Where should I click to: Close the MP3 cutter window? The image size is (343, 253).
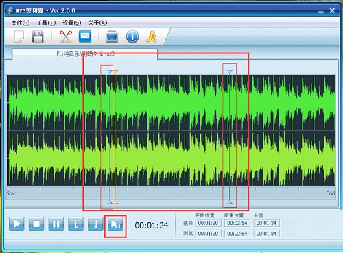(332, 10)
